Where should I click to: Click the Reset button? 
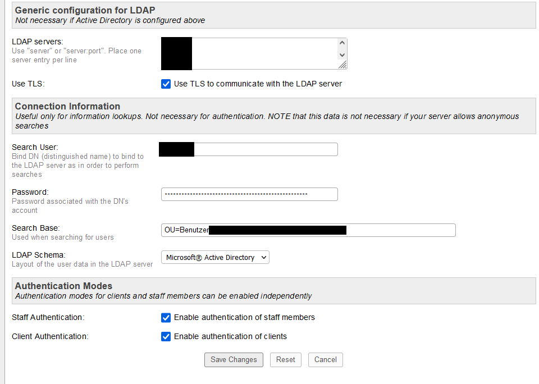tap(285, 360)
